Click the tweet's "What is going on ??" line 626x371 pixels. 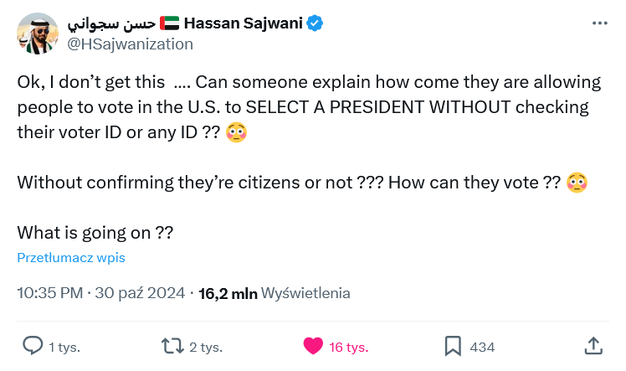pos(95,232)
